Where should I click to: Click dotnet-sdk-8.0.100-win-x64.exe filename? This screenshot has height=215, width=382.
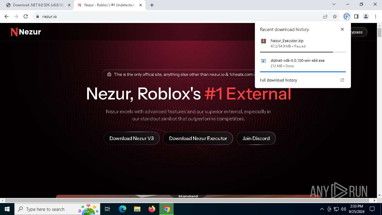(x=298, y=60)
